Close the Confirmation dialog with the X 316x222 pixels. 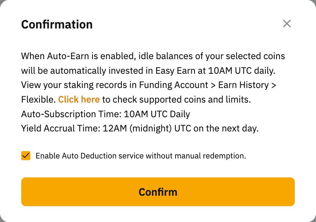click(287, 24)
